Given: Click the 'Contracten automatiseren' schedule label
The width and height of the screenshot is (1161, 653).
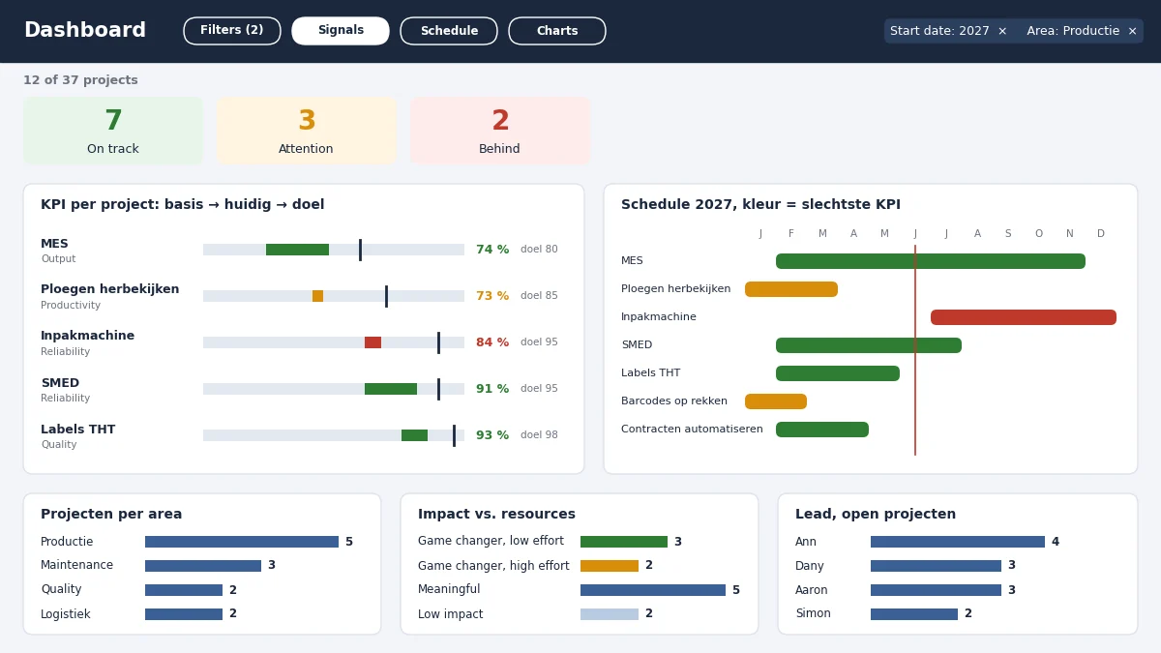Looking at the screenshot, I should (x=692, y=430).
